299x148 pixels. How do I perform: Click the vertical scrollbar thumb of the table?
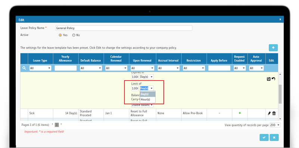coord(280,94)
